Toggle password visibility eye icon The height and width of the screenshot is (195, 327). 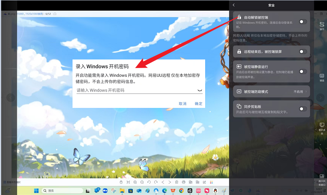coord(199,90)
